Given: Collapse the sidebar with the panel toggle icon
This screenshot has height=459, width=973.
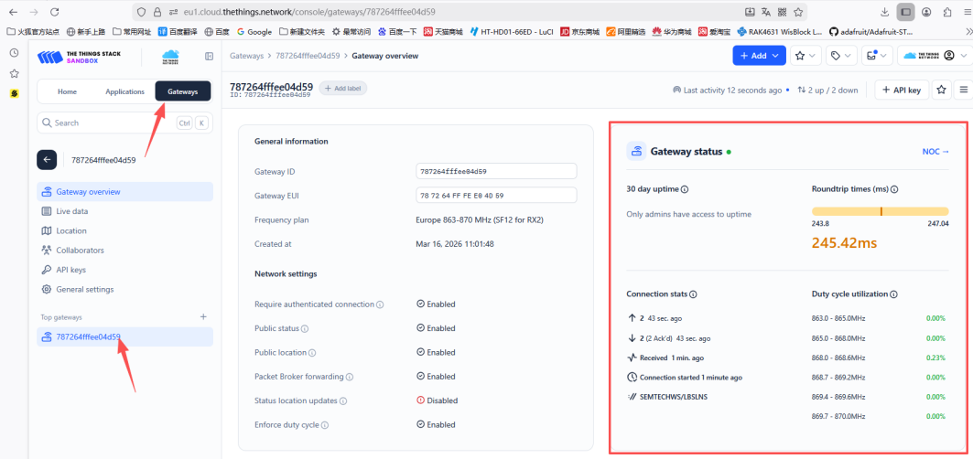Looking at the screenshot, I should click(209, 57).
